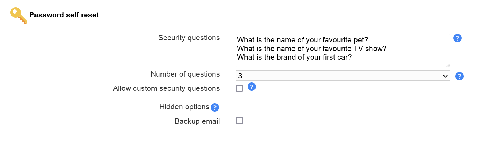Viewport: 479px width, 141px height.
Task: Tick the Backup email checkbox
Action: click(x=239, y=121)
